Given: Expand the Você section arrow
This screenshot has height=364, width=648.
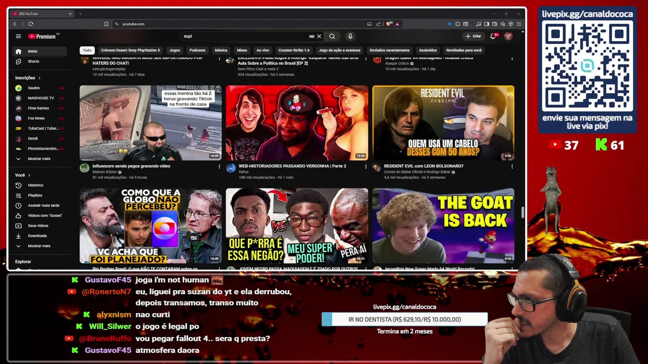Looking at the screenshot, I should 29,175.
